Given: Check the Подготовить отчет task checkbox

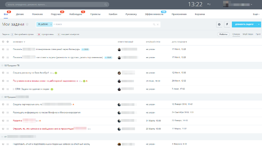Looking at the screenshot, I should pos(3,144).
